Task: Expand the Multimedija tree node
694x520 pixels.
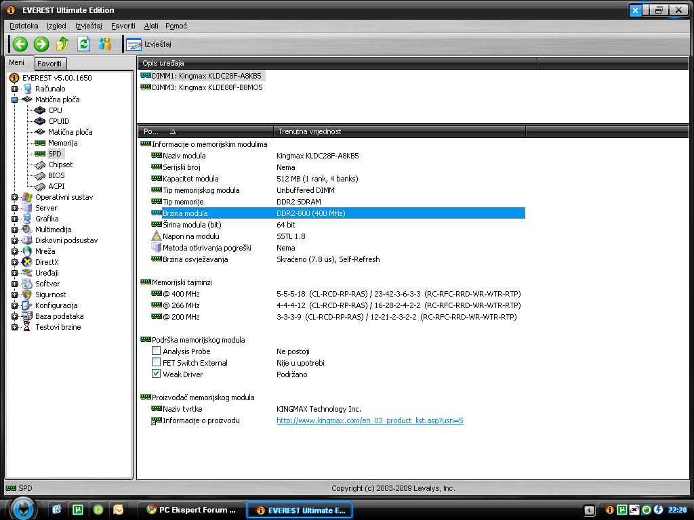Action: pyautogui.click(x=14, y=230)
